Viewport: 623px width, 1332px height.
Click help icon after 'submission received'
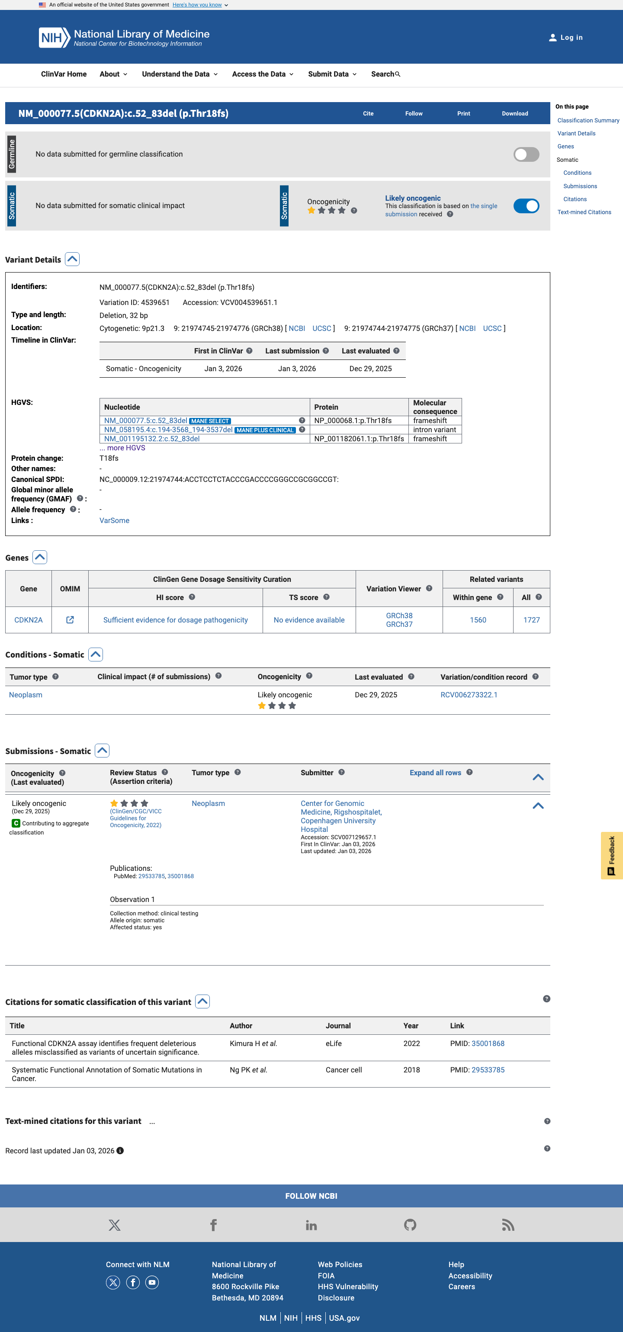[450, 214]
